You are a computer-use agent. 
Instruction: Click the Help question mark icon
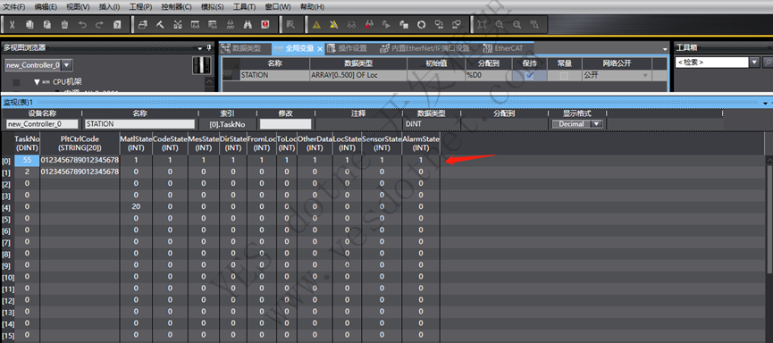click(x=117, y=24)
